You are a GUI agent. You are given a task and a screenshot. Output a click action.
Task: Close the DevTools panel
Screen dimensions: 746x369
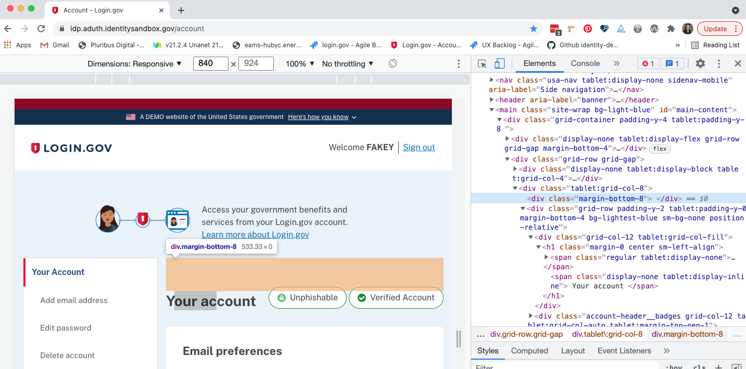click(x=737, y=63)
